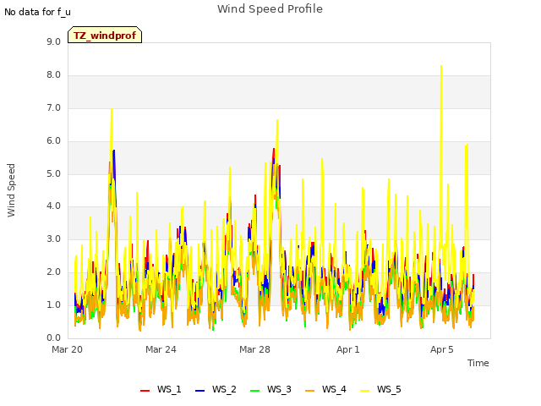Screen dimensions: 541x406
Task: Click the 3.0 y-axis tick label
Action: tap(53, 239)
